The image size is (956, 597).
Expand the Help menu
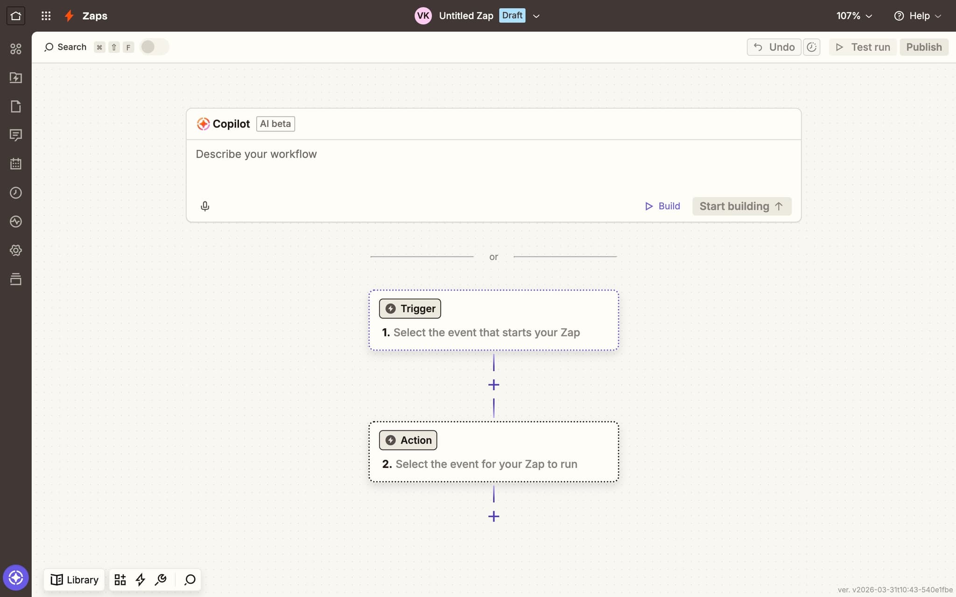[918, 16]
